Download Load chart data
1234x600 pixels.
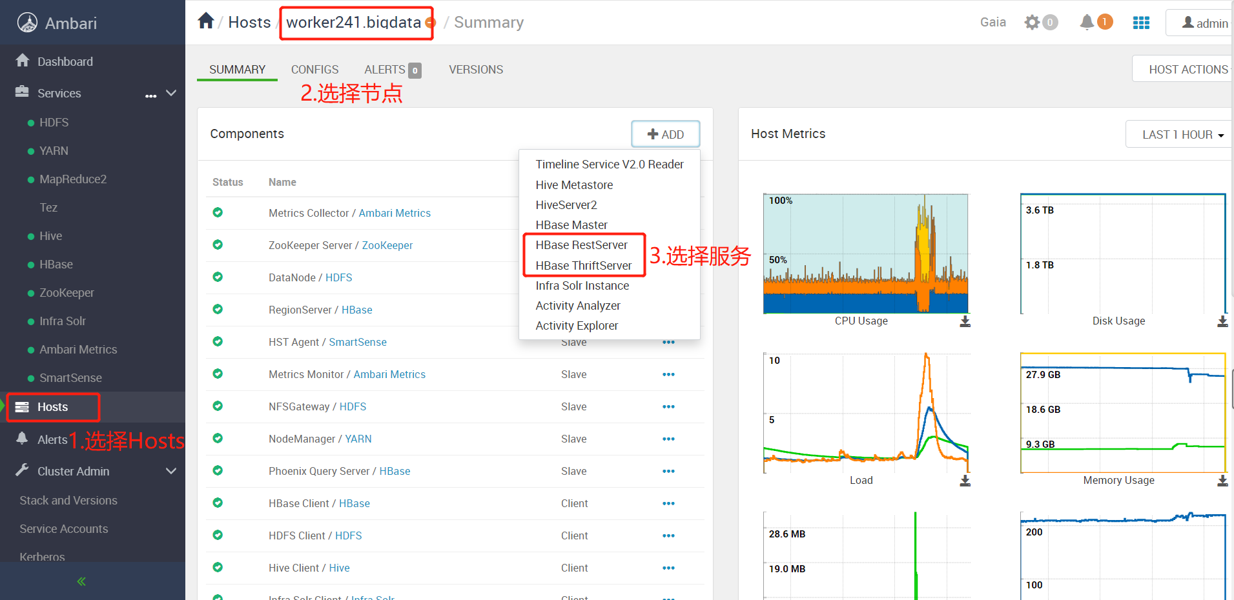point(965,481)
